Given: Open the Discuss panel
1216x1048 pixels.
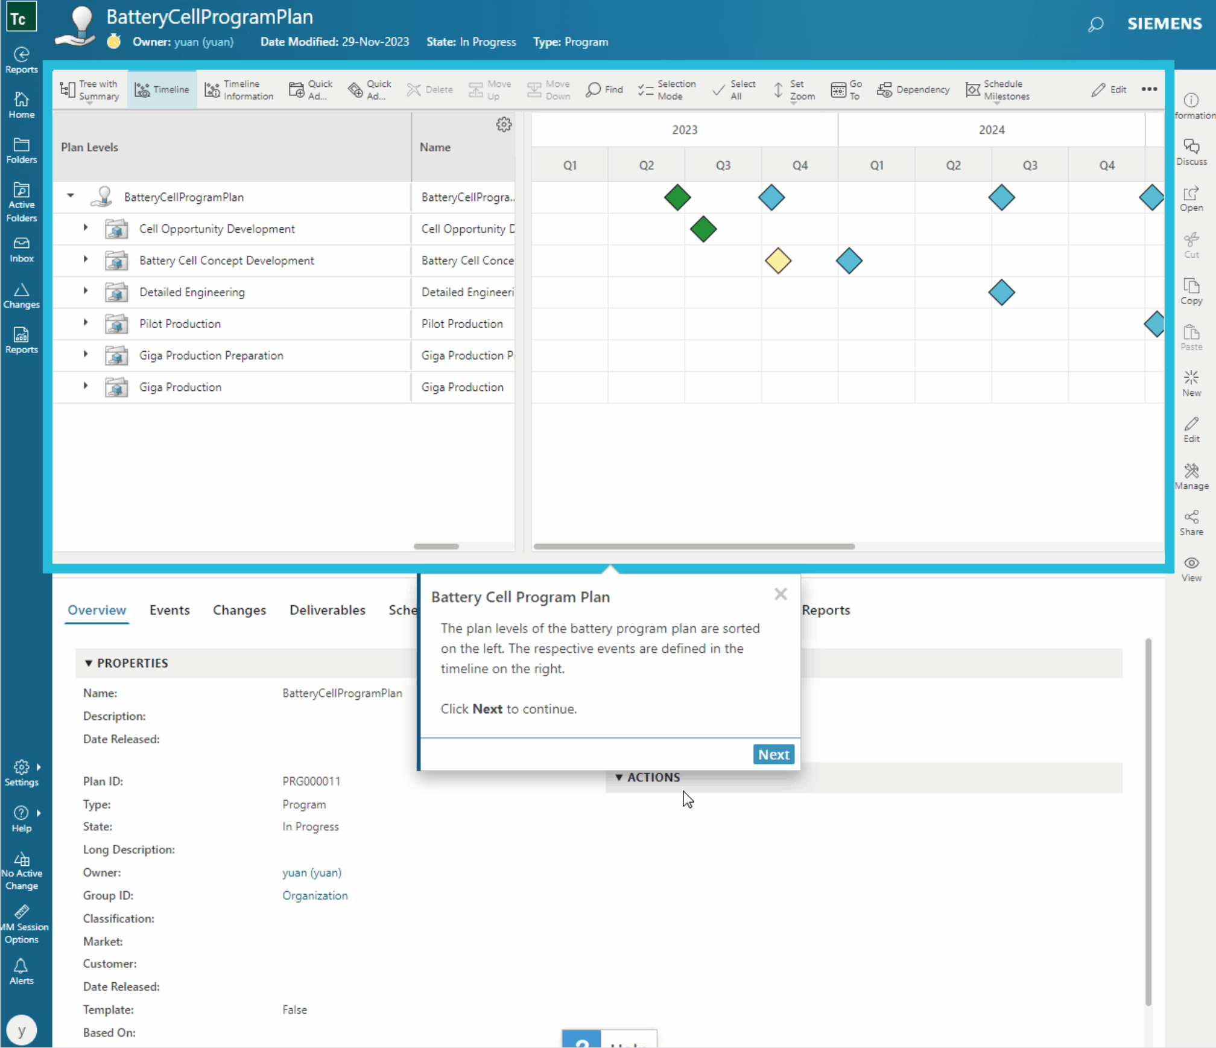Looking at the screenshot, I should coord(1191,151).
